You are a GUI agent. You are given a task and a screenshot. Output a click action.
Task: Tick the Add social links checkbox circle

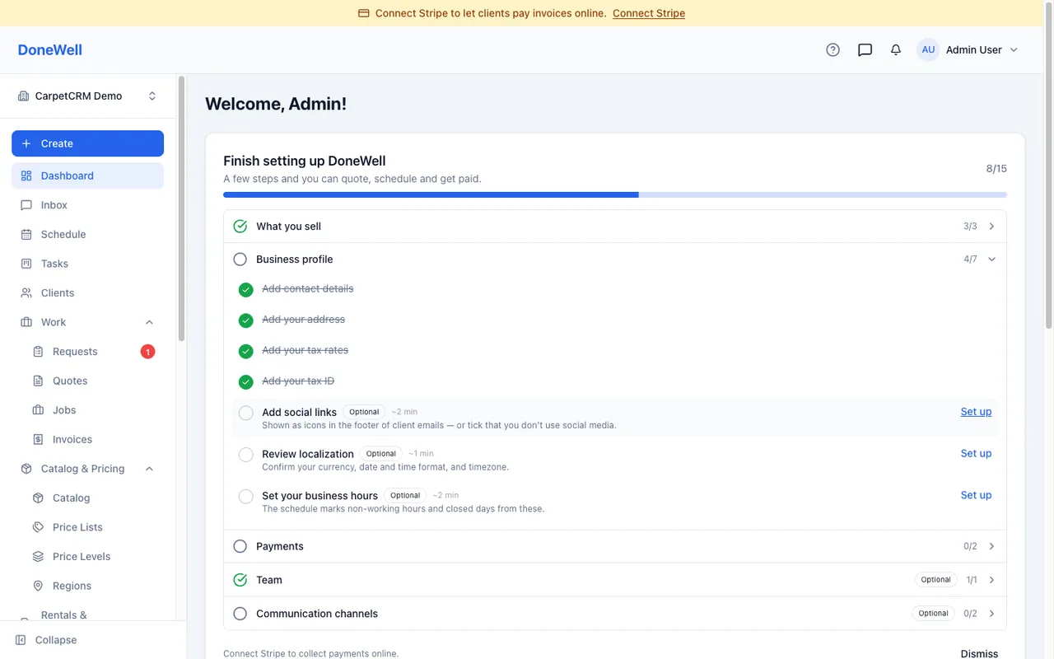click(x=246, y=413)
